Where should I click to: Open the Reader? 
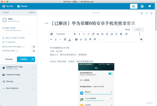23,6
